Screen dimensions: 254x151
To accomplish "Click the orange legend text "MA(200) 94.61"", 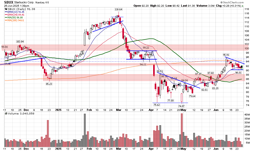I will [16, 20].
